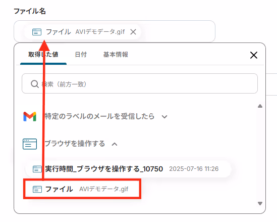Click the search box 検索(前方一致)
This screenshot has height=222, width=277.
(140, 83)
